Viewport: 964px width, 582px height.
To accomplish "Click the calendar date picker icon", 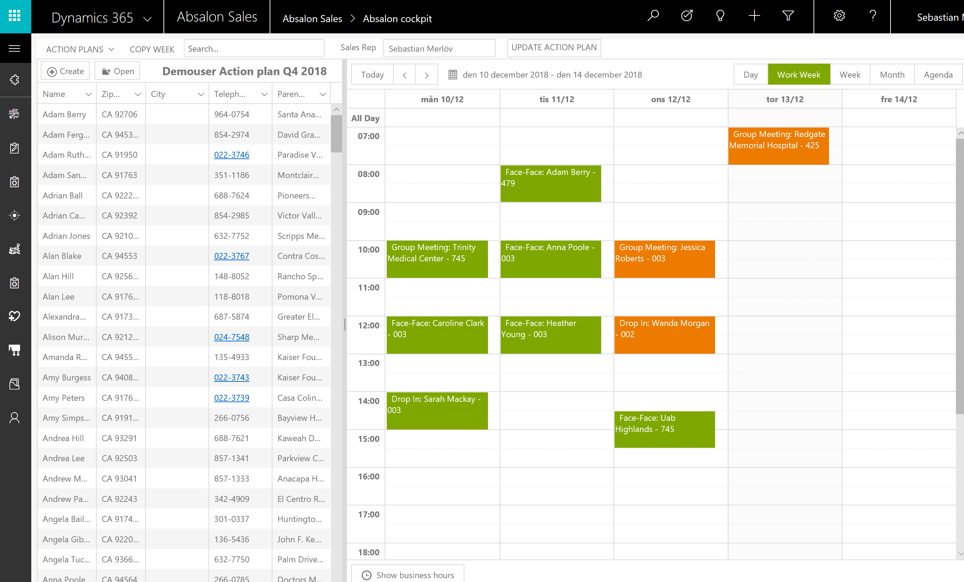I will tap(453, 74).
